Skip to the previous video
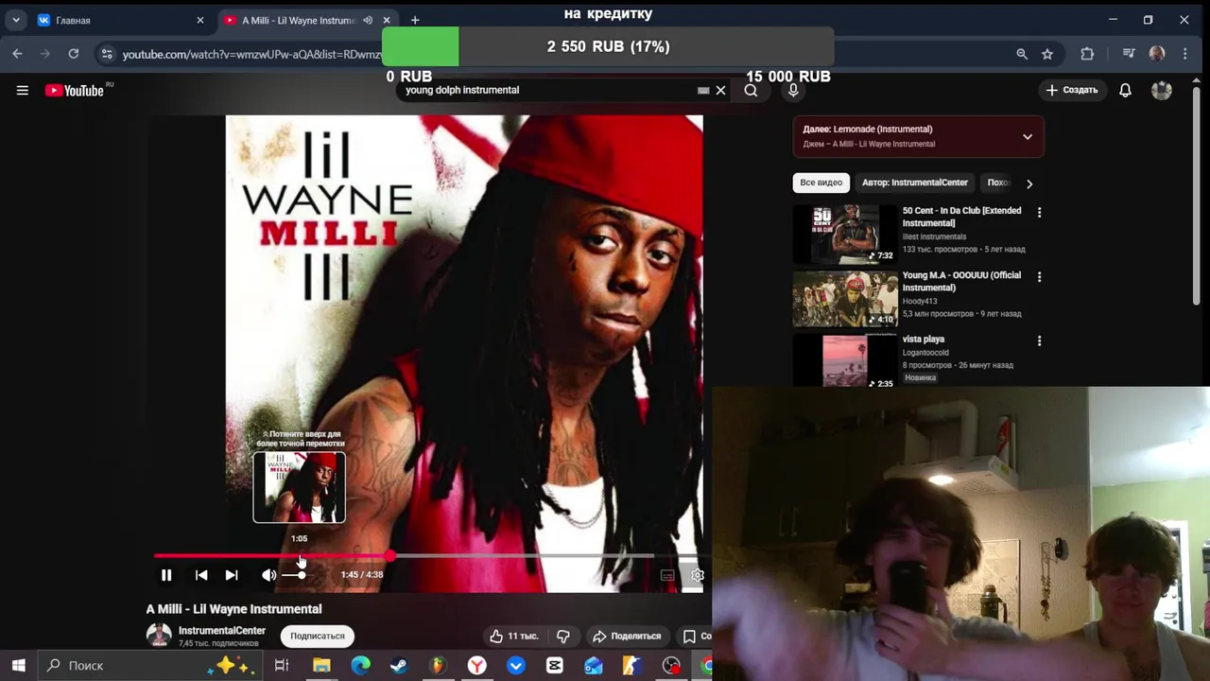Screen dimensions: 1210x681 pos(201,575)
